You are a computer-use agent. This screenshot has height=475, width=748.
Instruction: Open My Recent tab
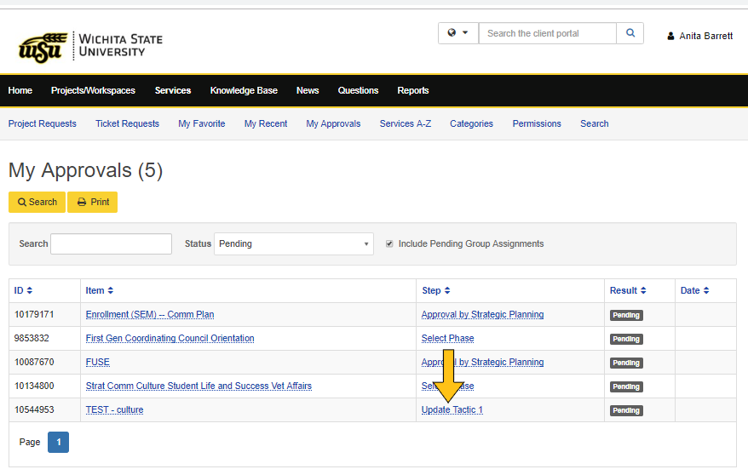(266, 124)
